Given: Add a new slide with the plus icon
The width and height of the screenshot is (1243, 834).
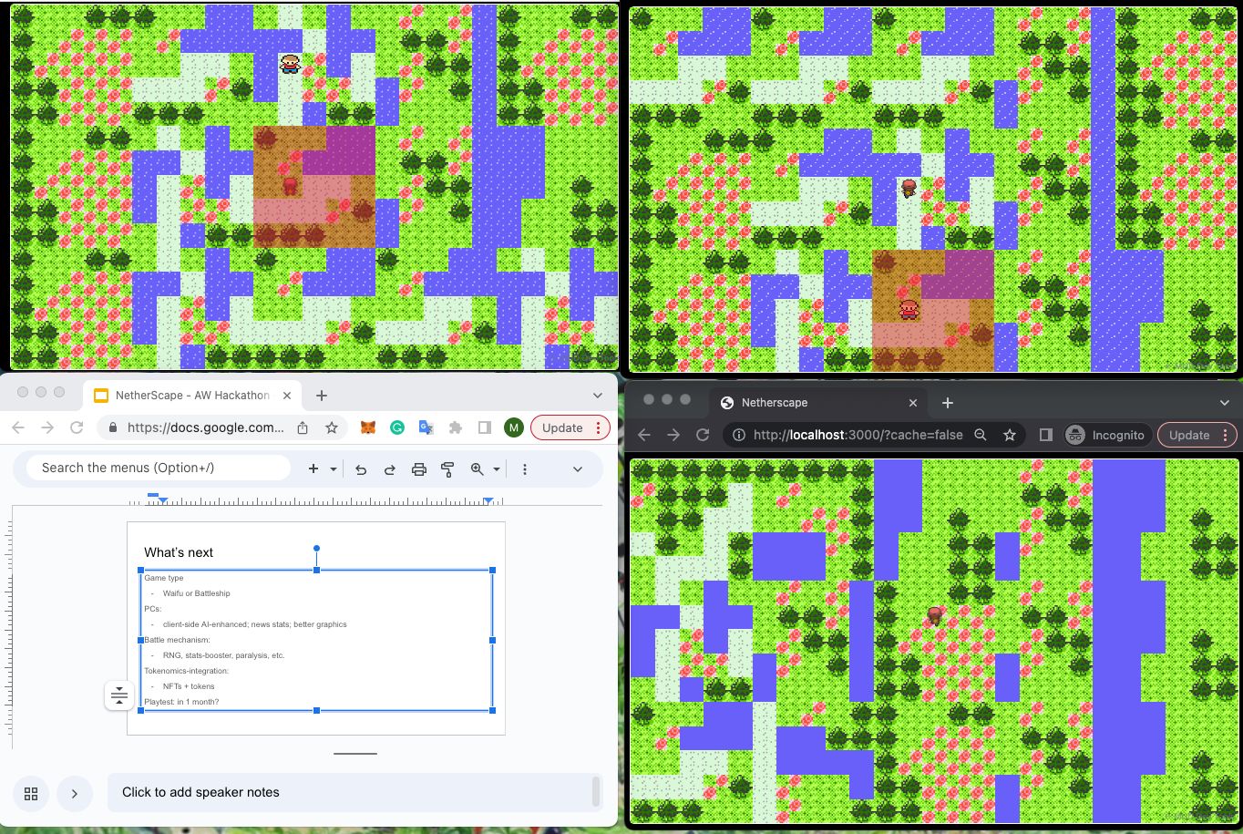Looking at the screenshot, I should point(313,468).
